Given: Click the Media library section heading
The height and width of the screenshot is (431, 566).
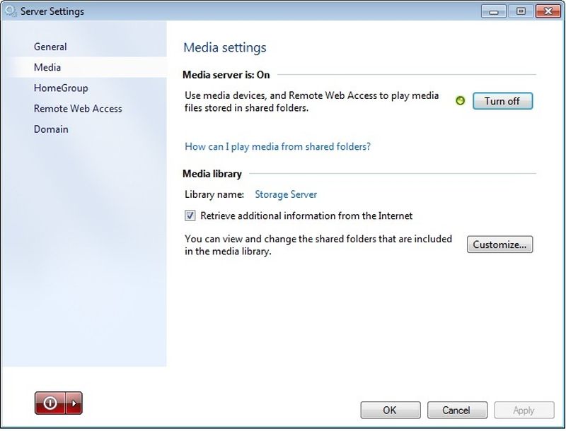Looking at the screenshot, I should click(212, 174).
